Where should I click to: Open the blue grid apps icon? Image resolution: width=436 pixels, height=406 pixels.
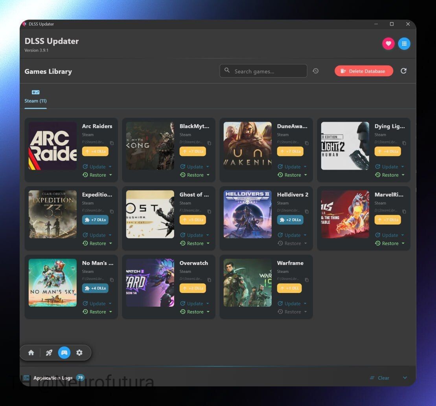click(404, 44)
